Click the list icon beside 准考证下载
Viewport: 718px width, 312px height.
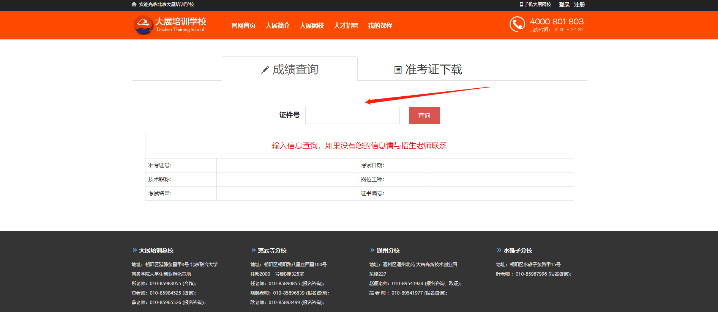[x=398, y=70]
